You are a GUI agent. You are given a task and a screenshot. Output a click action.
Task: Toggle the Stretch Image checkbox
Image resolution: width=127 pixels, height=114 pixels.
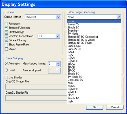click(x=6, y=32)
